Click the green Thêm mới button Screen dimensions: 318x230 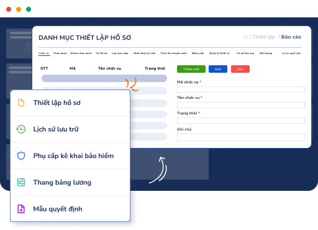(191, 69)
